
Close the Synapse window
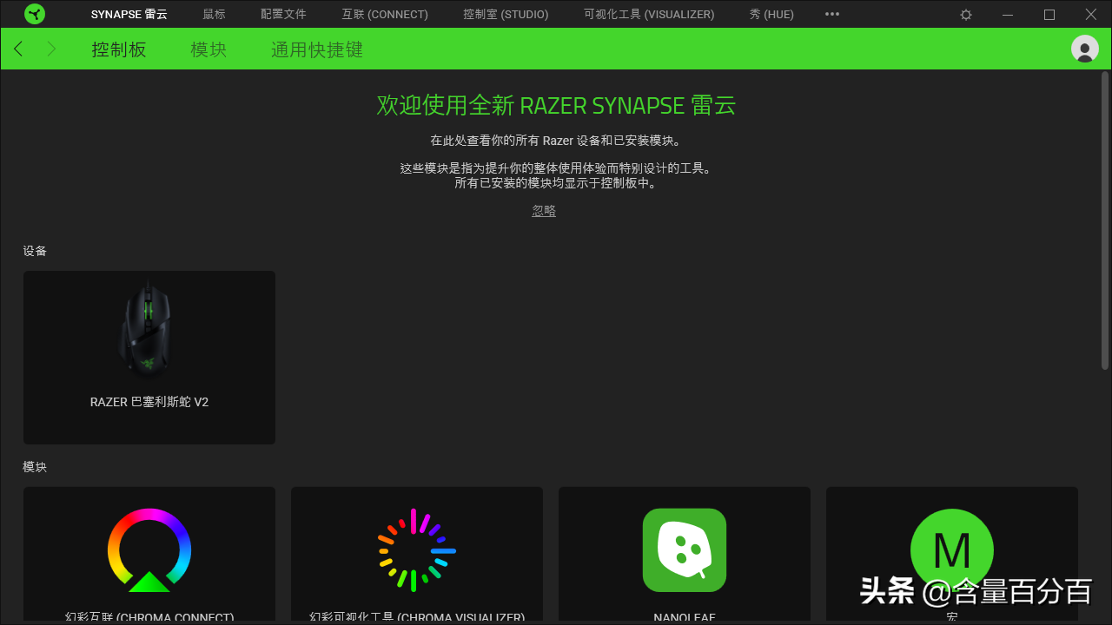tap(1091, 15)
